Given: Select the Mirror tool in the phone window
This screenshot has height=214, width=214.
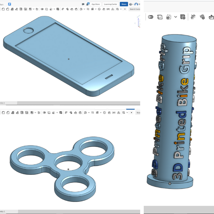Looking at the screenshot, I should click(37, 9).
